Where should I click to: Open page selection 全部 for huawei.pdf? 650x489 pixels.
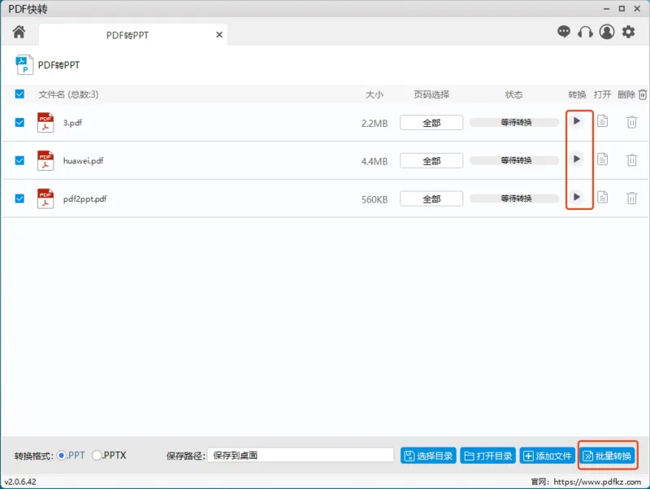coord(431,161)
